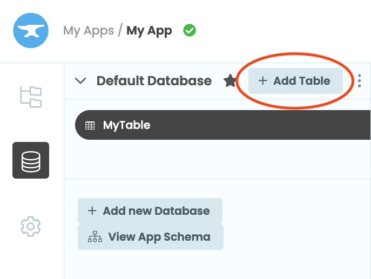Open the App Browser sidebar panel
371x279 pixels.
click(x=30, y=96)
